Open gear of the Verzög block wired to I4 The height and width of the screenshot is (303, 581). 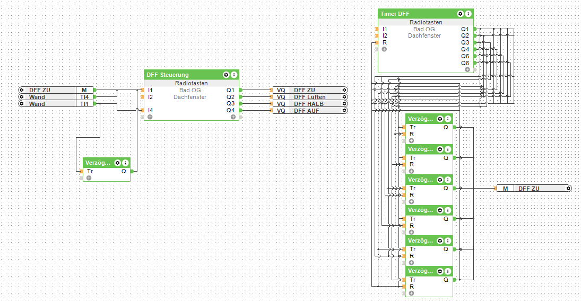(x=117, y=163)
